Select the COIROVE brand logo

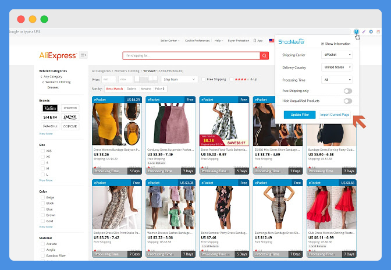click(x=70, y=126)
